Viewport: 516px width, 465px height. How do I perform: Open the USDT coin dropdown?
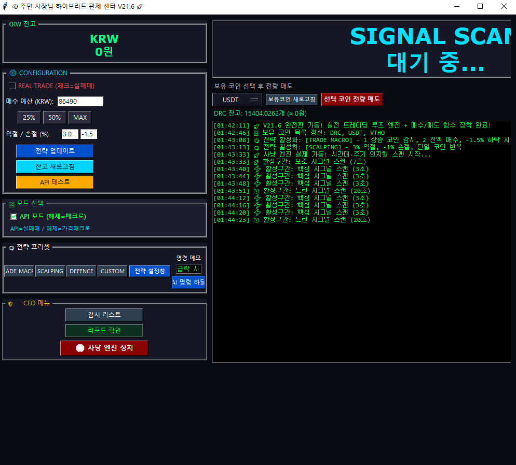click(x=237, y=100)
